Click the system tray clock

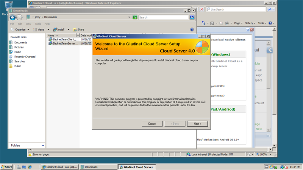click(x=295, y=167)
